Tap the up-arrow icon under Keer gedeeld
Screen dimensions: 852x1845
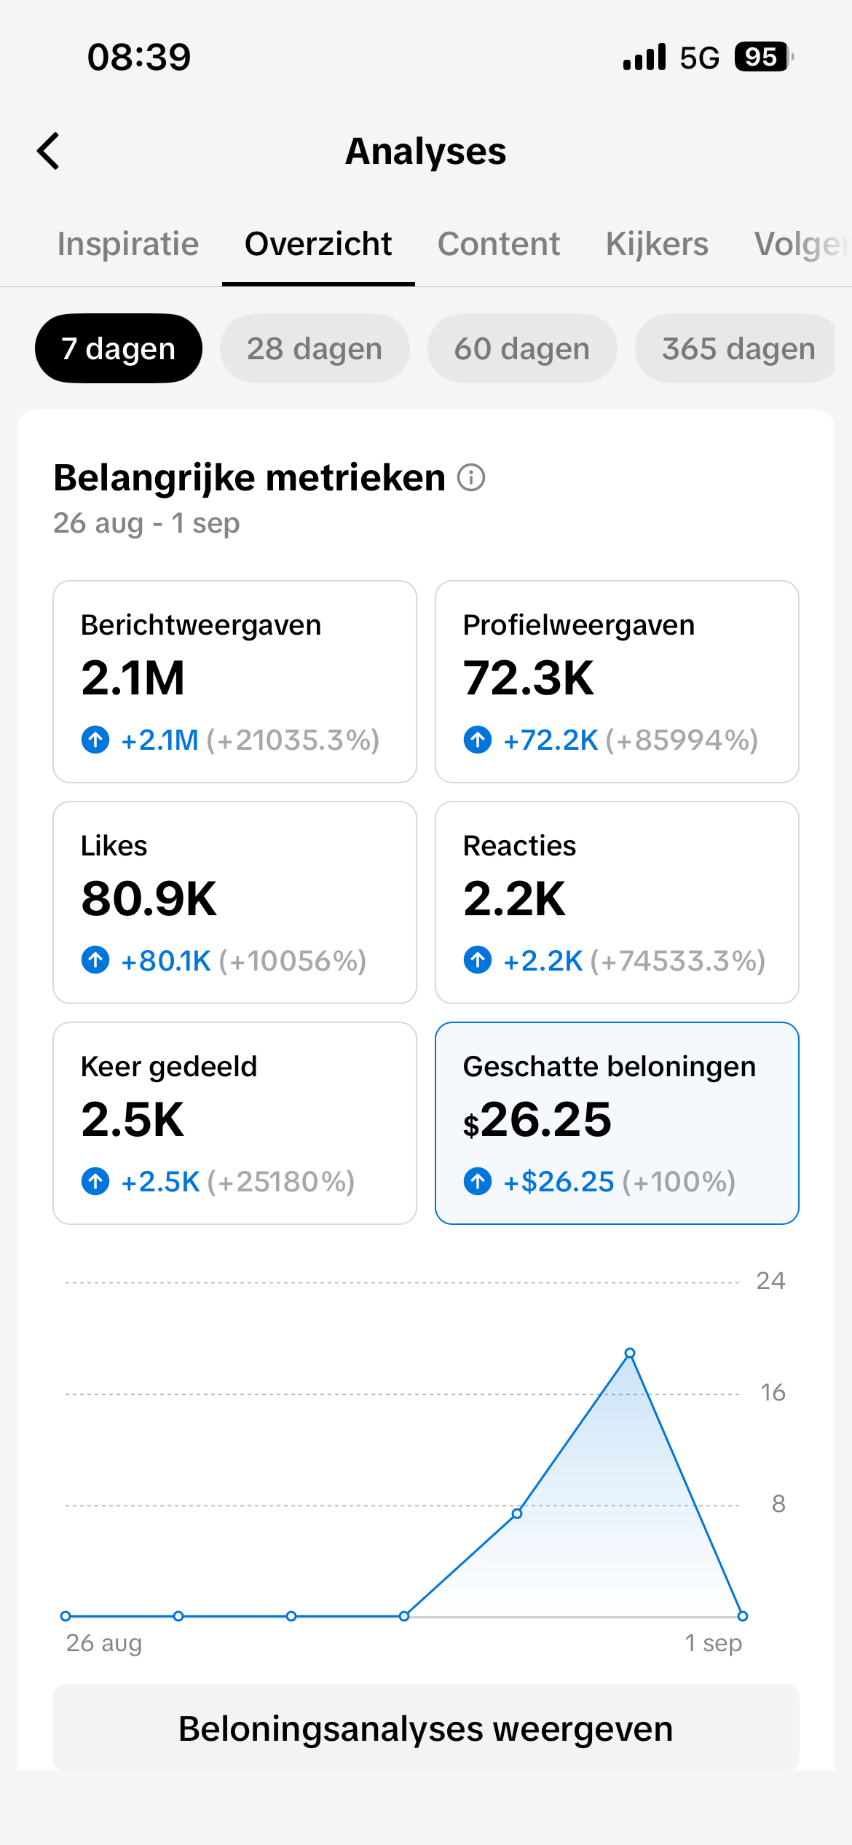coord(95,1181)
